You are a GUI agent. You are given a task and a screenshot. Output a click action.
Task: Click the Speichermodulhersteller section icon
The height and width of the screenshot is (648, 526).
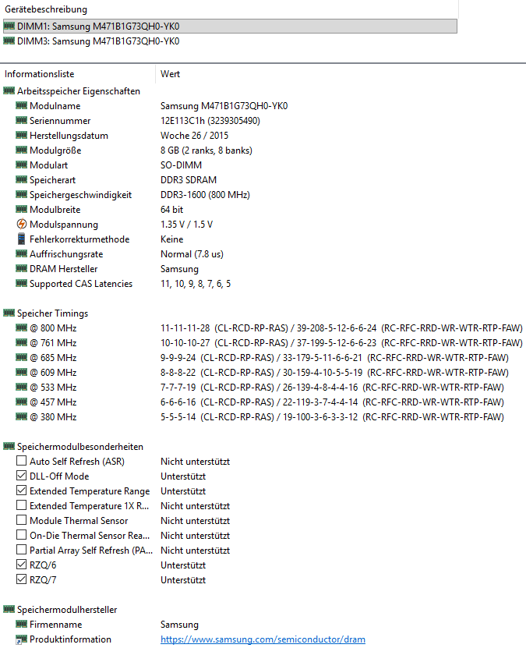pyautogui.click(x=9, y=610)
